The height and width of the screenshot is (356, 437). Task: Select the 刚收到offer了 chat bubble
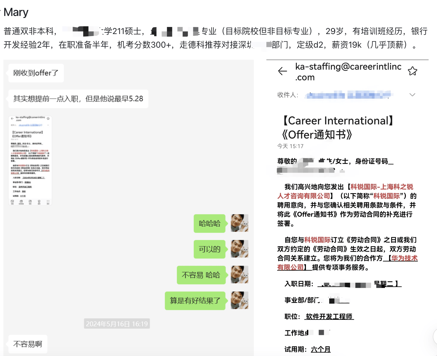point(36,73)
